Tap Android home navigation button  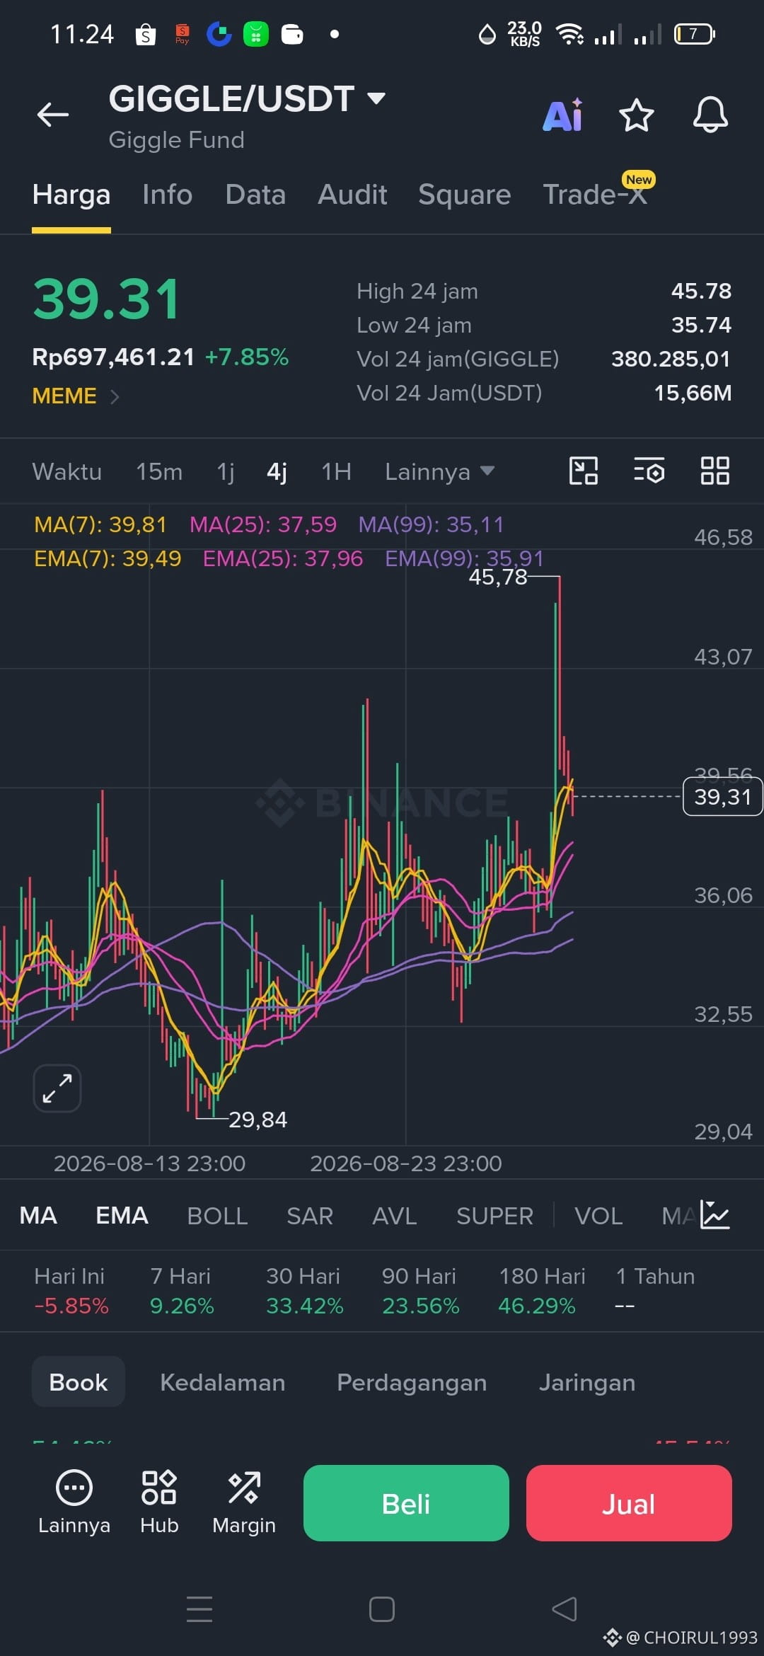pos(382,1609)
